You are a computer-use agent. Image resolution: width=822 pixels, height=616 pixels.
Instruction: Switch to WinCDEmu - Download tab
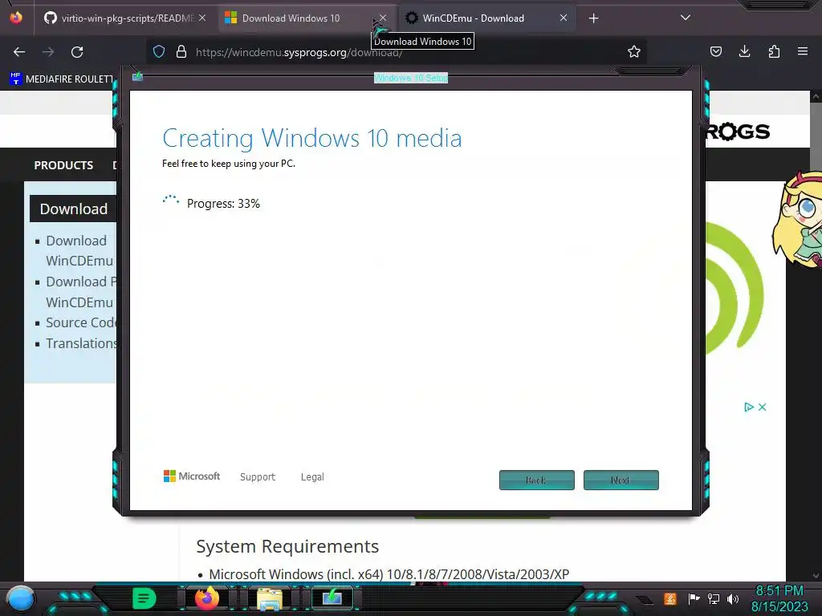coord(486,18)
